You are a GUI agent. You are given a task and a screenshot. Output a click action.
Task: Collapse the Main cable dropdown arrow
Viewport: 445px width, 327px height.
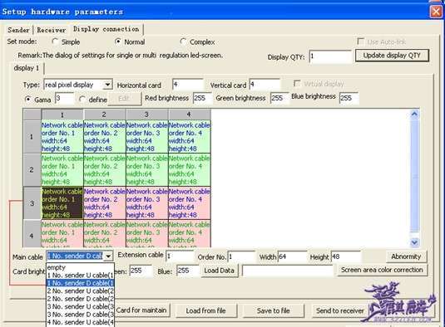(x=108, y=256)
